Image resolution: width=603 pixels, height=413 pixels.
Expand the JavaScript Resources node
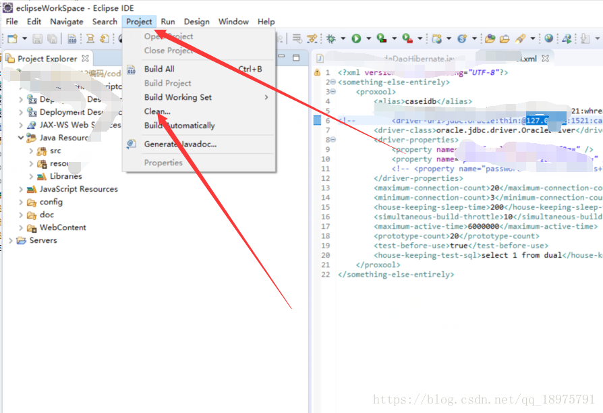[x=21, y=190]
